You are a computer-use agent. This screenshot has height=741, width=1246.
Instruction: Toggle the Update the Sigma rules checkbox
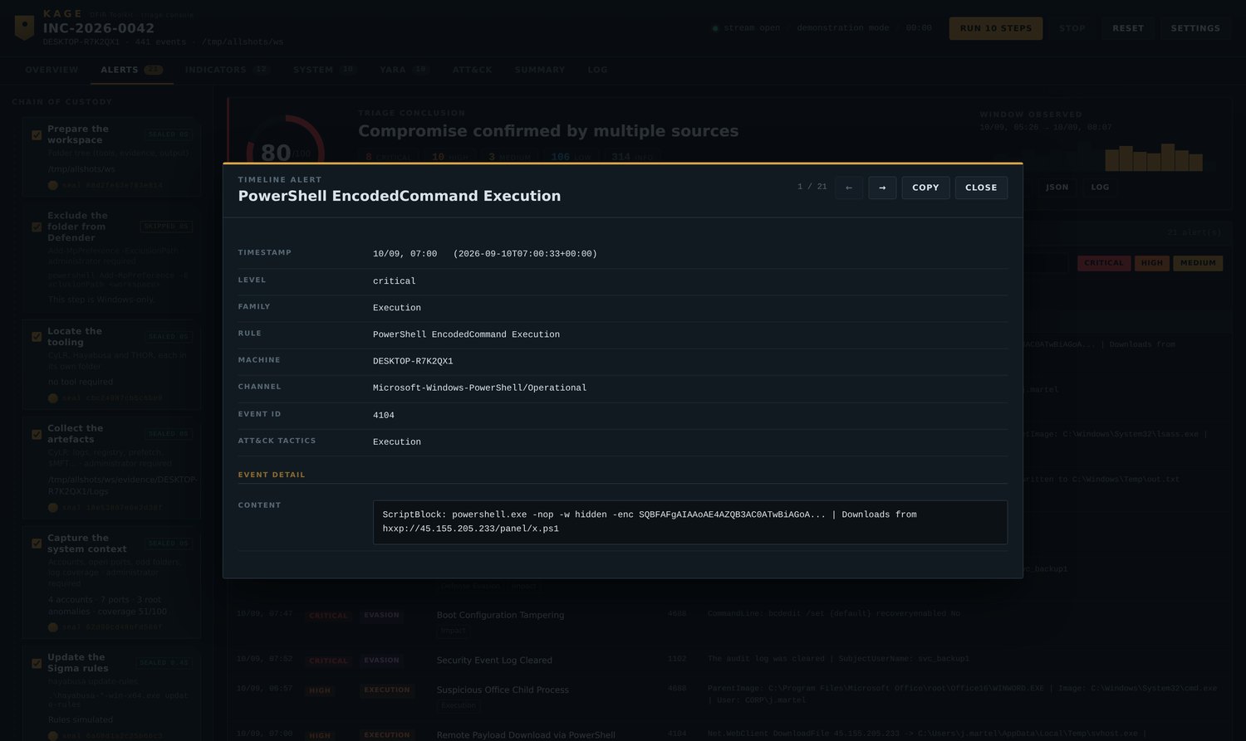click(x=37, y=663)
